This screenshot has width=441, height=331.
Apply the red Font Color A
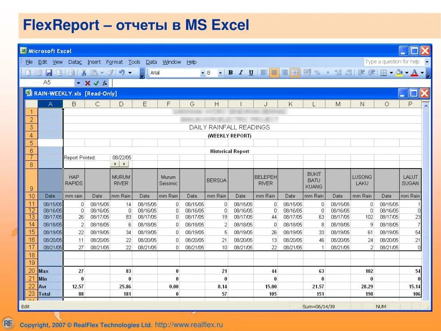(414, 72)
